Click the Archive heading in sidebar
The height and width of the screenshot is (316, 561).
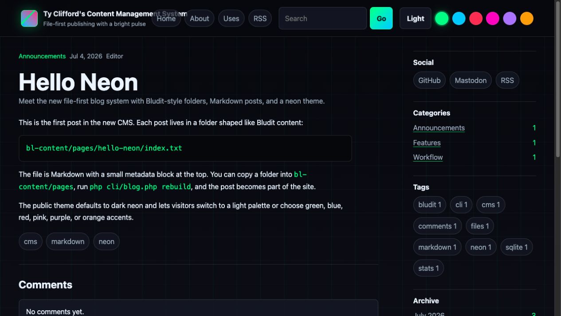[x=426, y=300]
